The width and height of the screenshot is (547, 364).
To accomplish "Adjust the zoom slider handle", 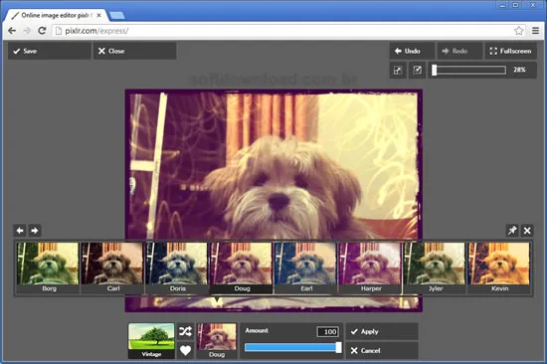I will [435, 70].
